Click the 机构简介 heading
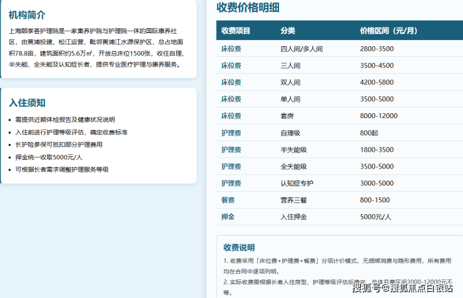The height and width of the screenshot is (298, 463). [27, 15]
